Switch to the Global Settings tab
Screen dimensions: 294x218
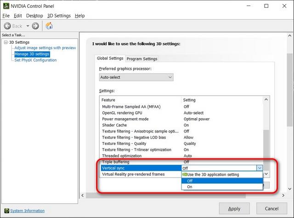pyautogui.click(x=110, y=58)
